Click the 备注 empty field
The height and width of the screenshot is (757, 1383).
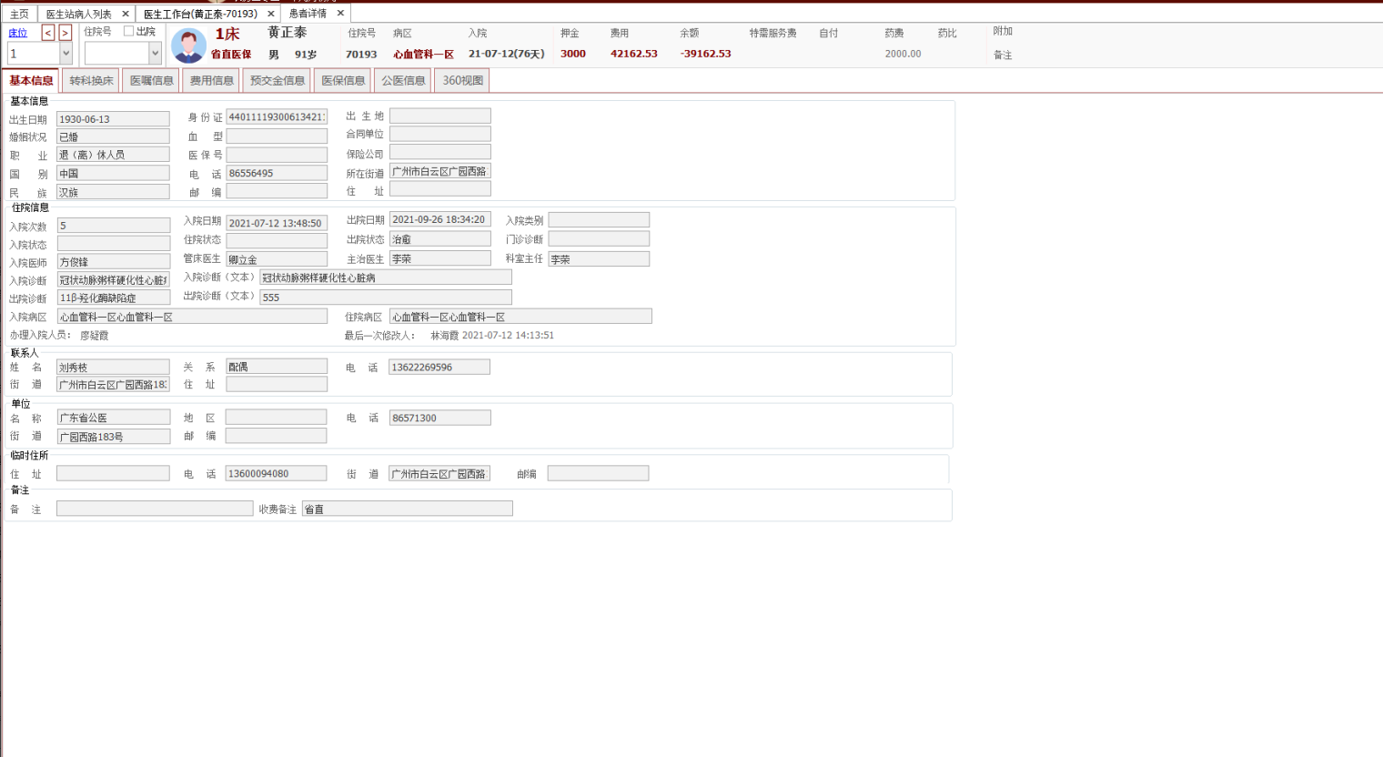pyautogui.click(x=155, y=509)
